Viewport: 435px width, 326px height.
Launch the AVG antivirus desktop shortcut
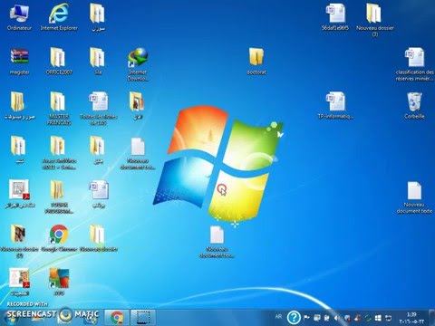[59, 282]
